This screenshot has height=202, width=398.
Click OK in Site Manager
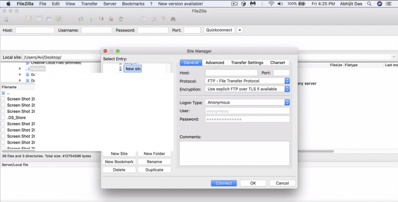click(x=253, y=183)
